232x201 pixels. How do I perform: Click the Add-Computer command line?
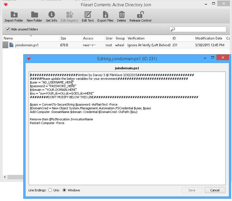(x=83, y=112)
